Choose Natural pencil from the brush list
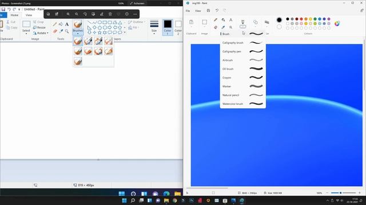 coord(242,95)
